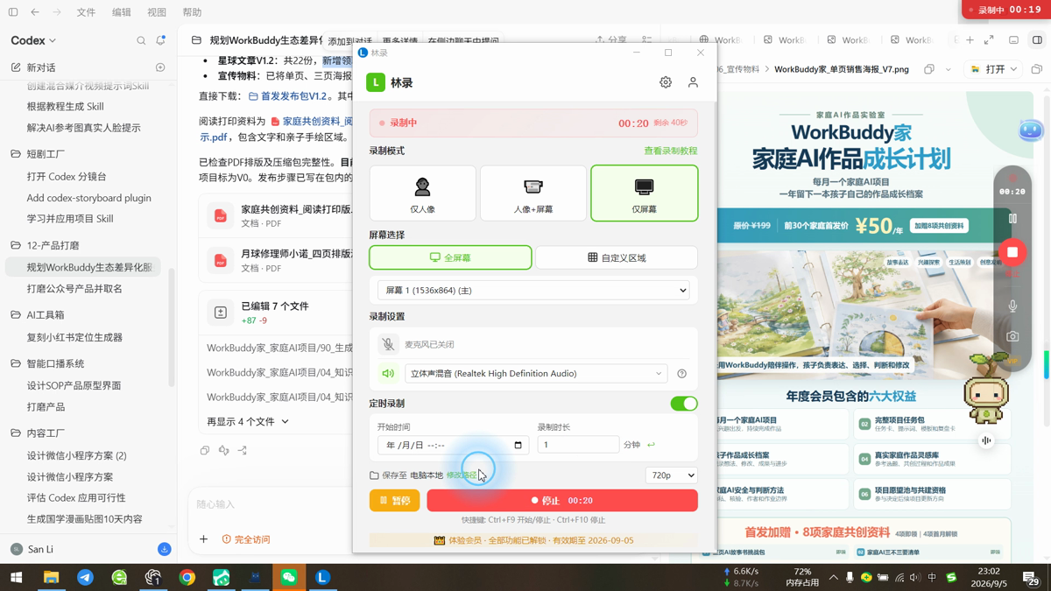Open Chrome from the taskbar

187,577
